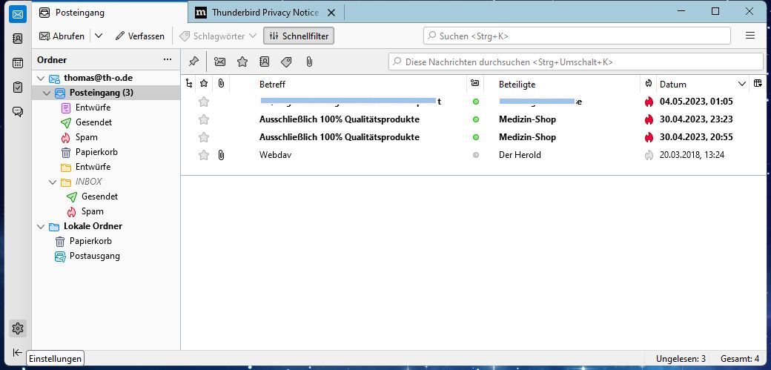Open the Calendar space icon
Image resolution: width=771 pixels, height=370 pixels.
point(18,63)
